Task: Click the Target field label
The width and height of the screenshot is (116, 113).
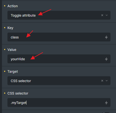Action: pyautogui.click(x=13, y=72)
